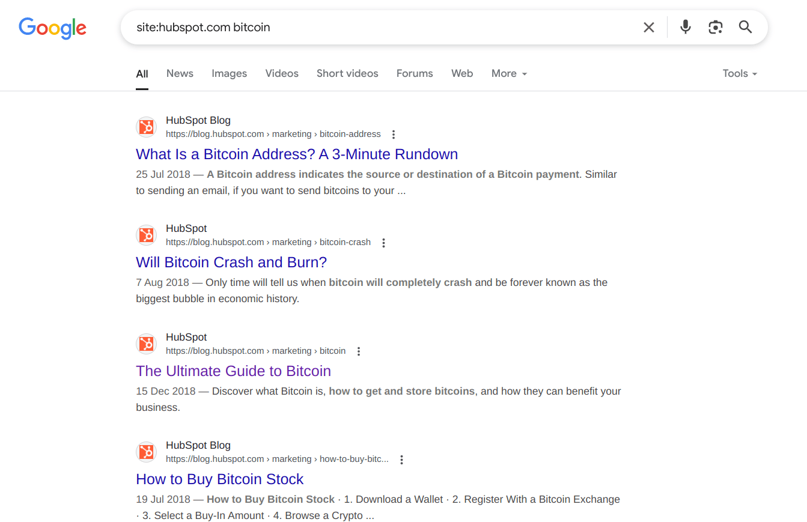Image resolution: width=807 pixels, height=522 pixels.
Task: Click snippet text 'how to get and store bitcoins'
Action: [402, 391]
